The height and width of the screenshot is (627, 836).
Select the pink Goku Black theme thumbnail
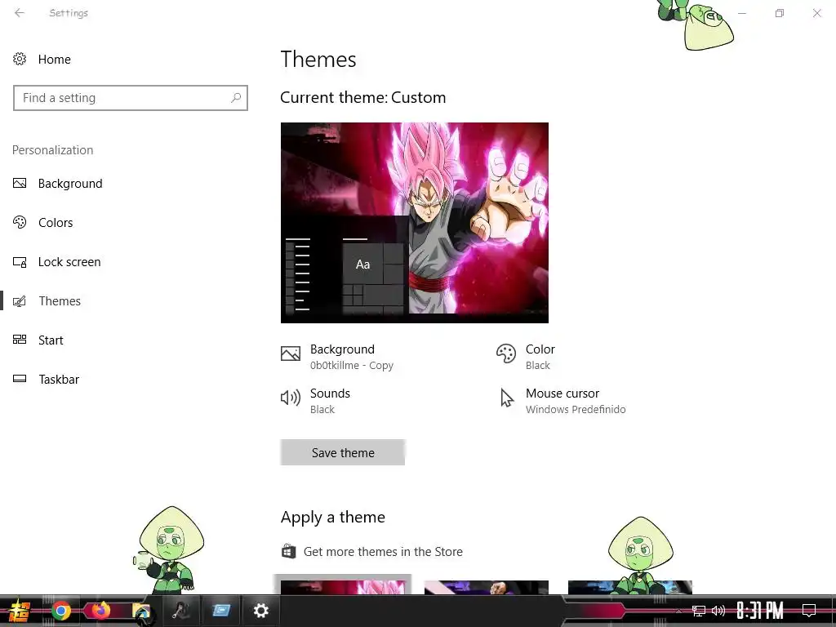pos(343,587)
